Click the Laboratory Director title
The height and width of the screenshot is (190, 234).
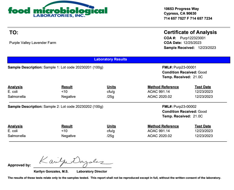click(x=92, y=171)
